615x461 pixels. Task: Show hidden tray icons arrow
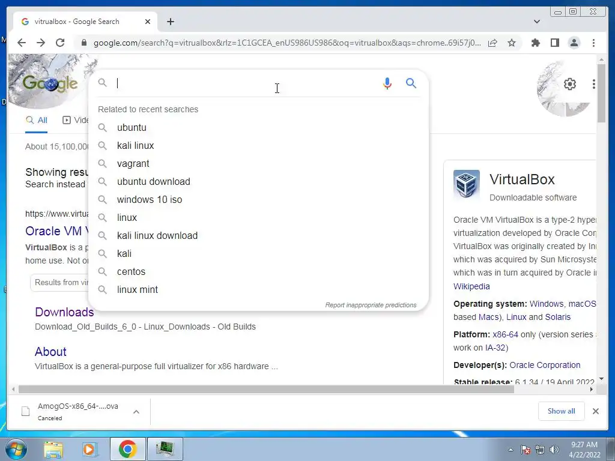tap(510, 450)
